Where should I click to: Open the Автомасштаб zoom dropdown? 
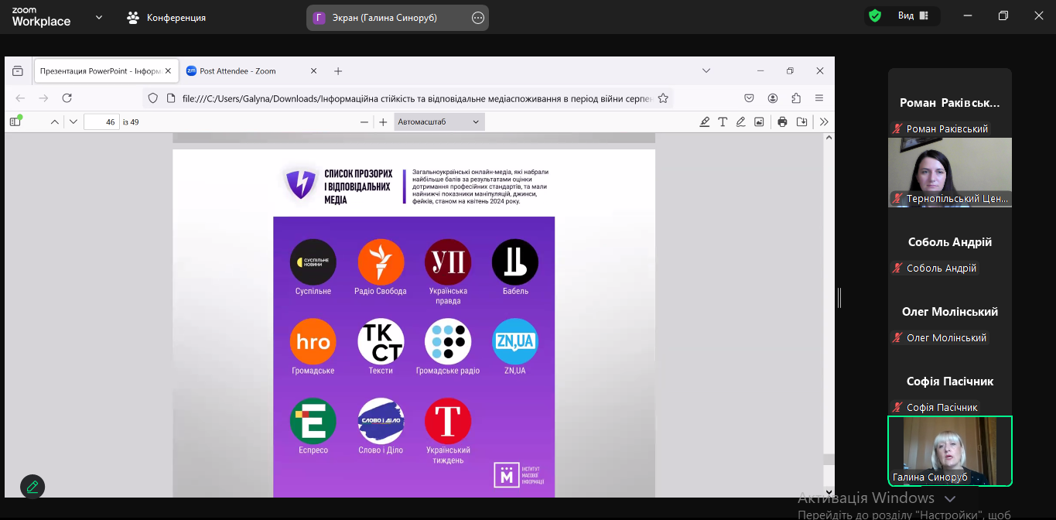coord(439,121)
